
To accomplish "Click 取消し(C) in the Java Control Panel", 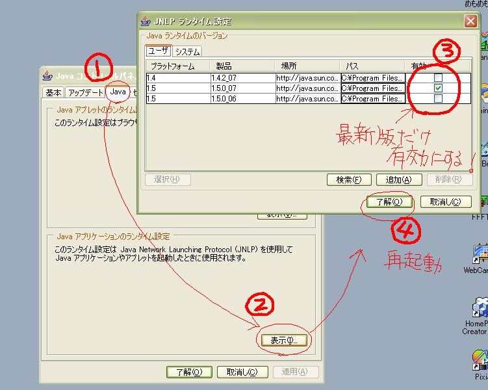I will (242, 372).
